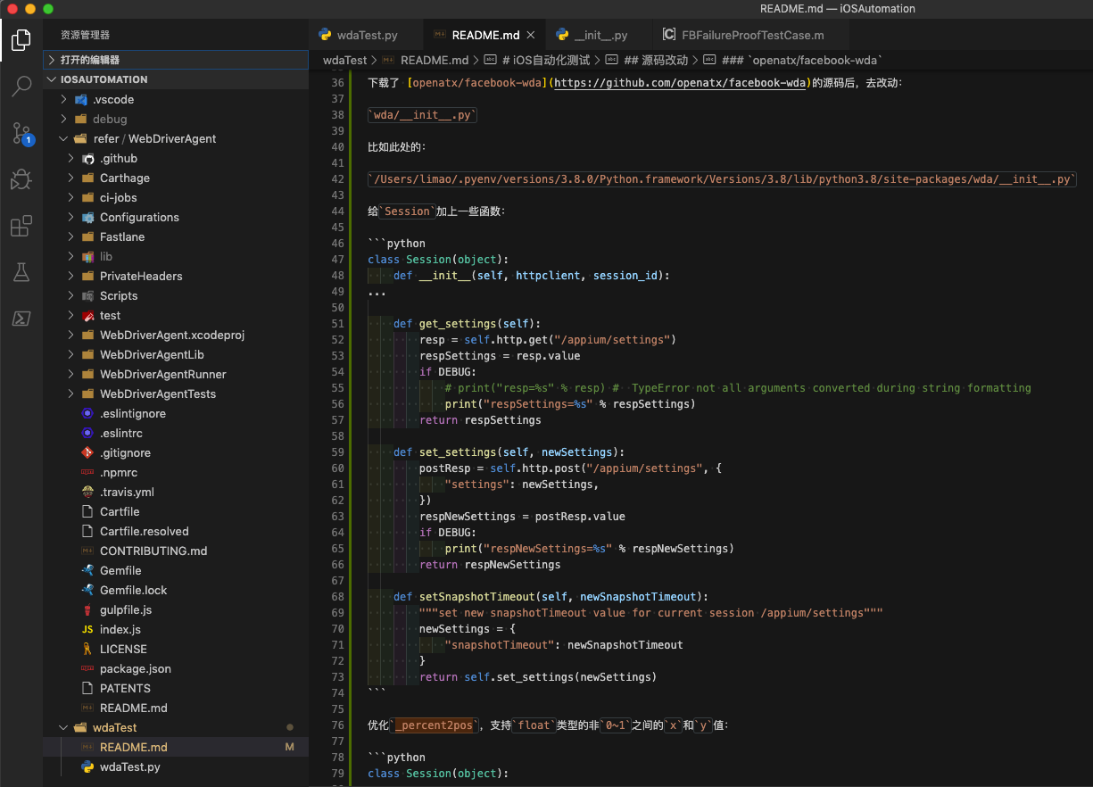Click the .travis.yml file icon

click(x=87, y=492)
